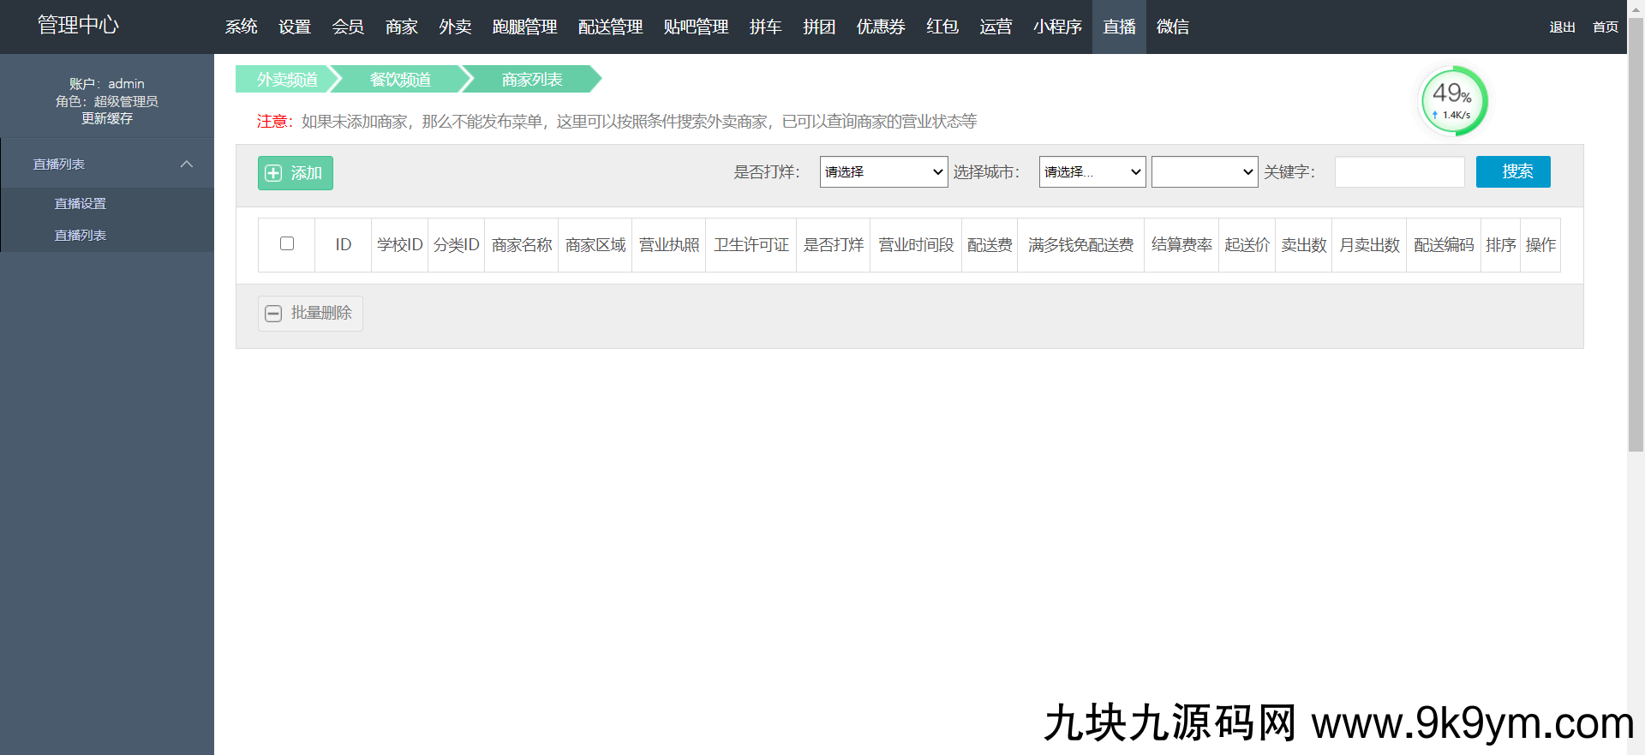This screenshot has width=1645, height=755.
Task: Click the 49% network speed indicator
Action: (x=1453, y=101)
